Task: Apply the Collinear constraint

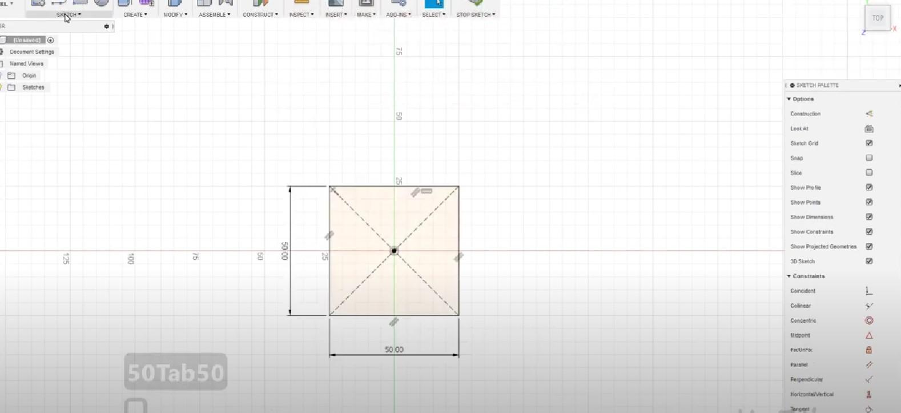Action: point(869,306)
